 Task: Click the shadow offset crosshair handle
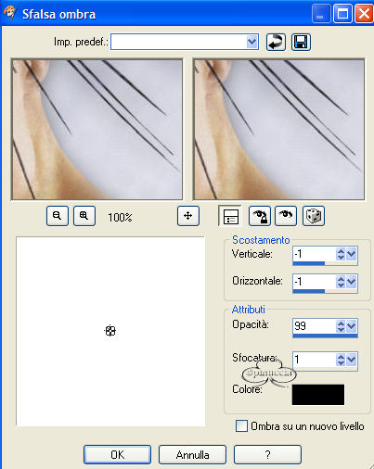(x=110, y=331)
